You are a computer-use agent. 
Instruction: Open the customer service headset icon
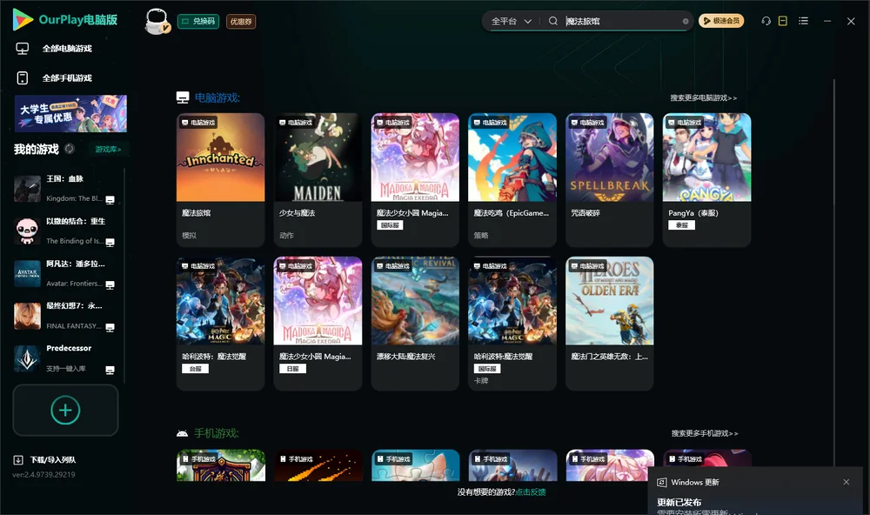click(766, 21)
